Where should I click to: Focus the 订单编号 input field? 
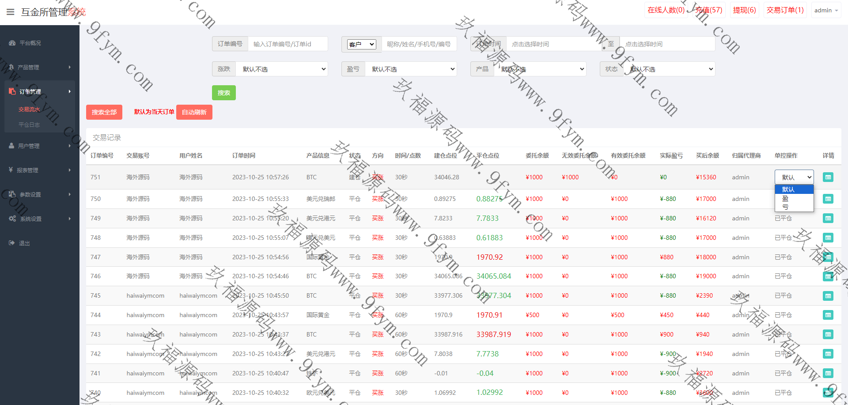(x=288, y=44)
